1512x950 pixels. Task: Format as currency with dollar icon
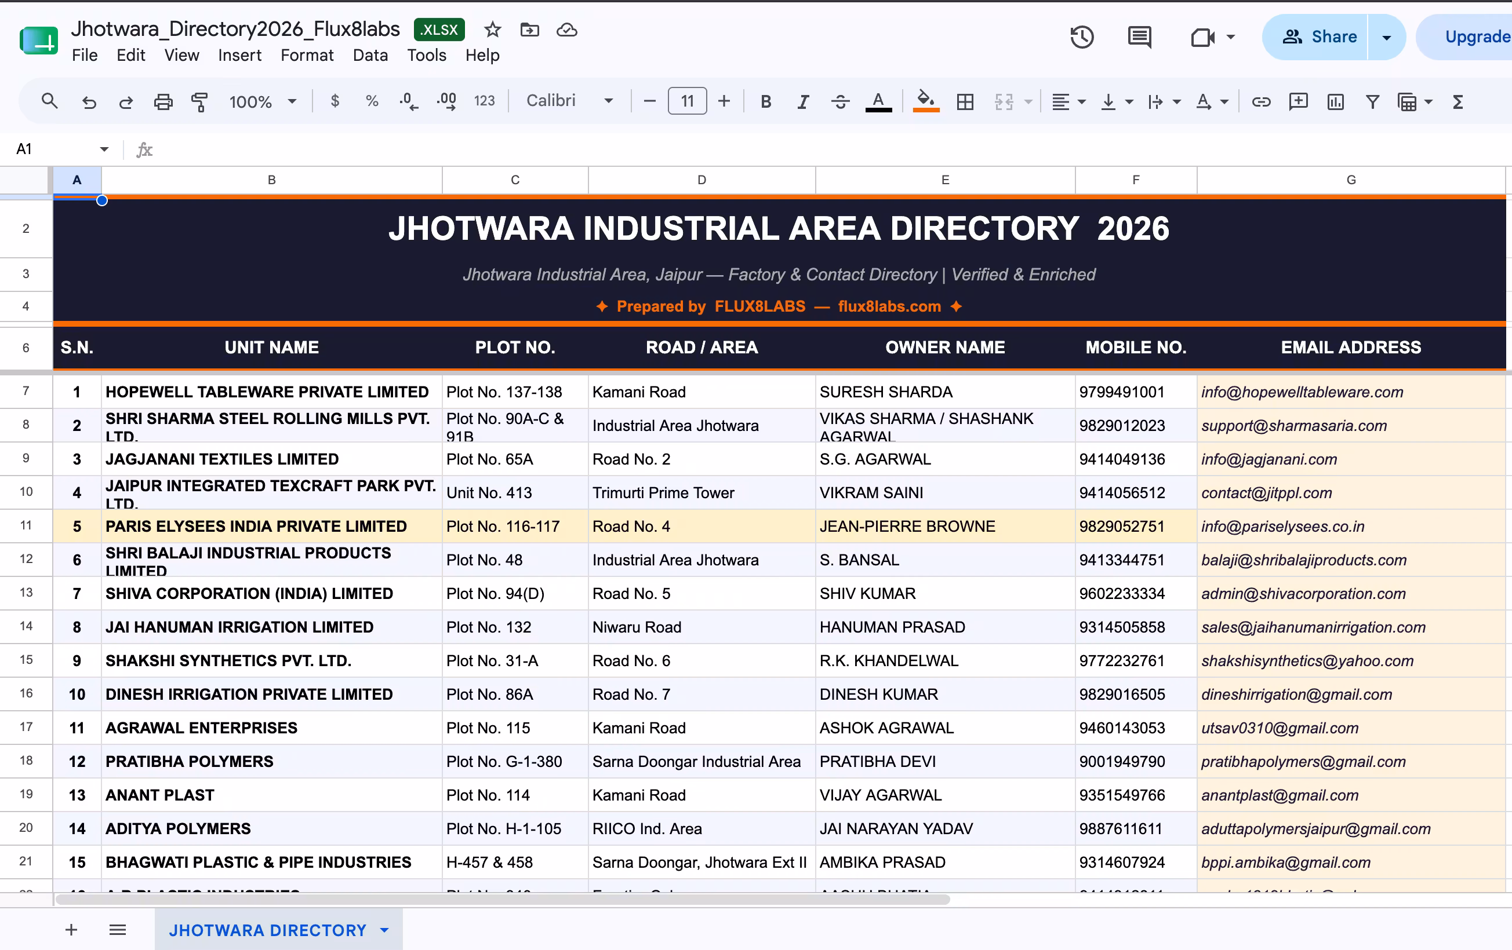click(335, 101)
